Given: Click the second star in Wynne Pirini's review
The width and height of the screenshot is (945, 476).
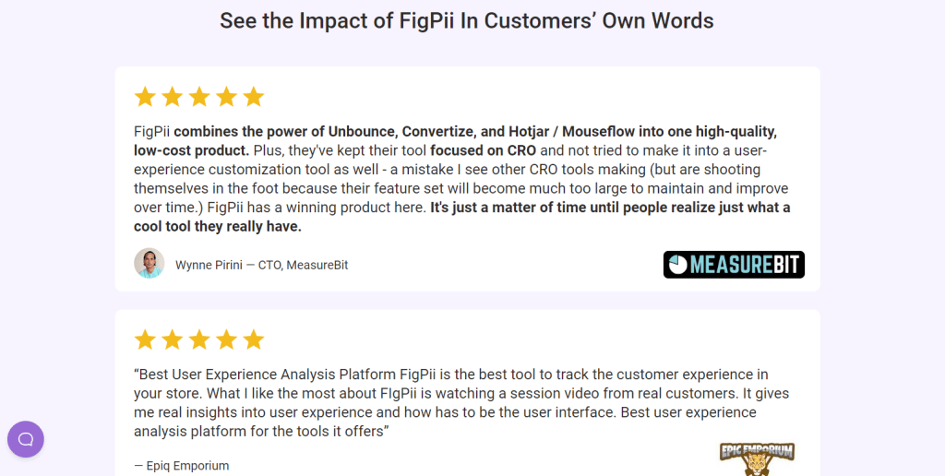Looking at the screenshot, I should (x=172, y=97).
